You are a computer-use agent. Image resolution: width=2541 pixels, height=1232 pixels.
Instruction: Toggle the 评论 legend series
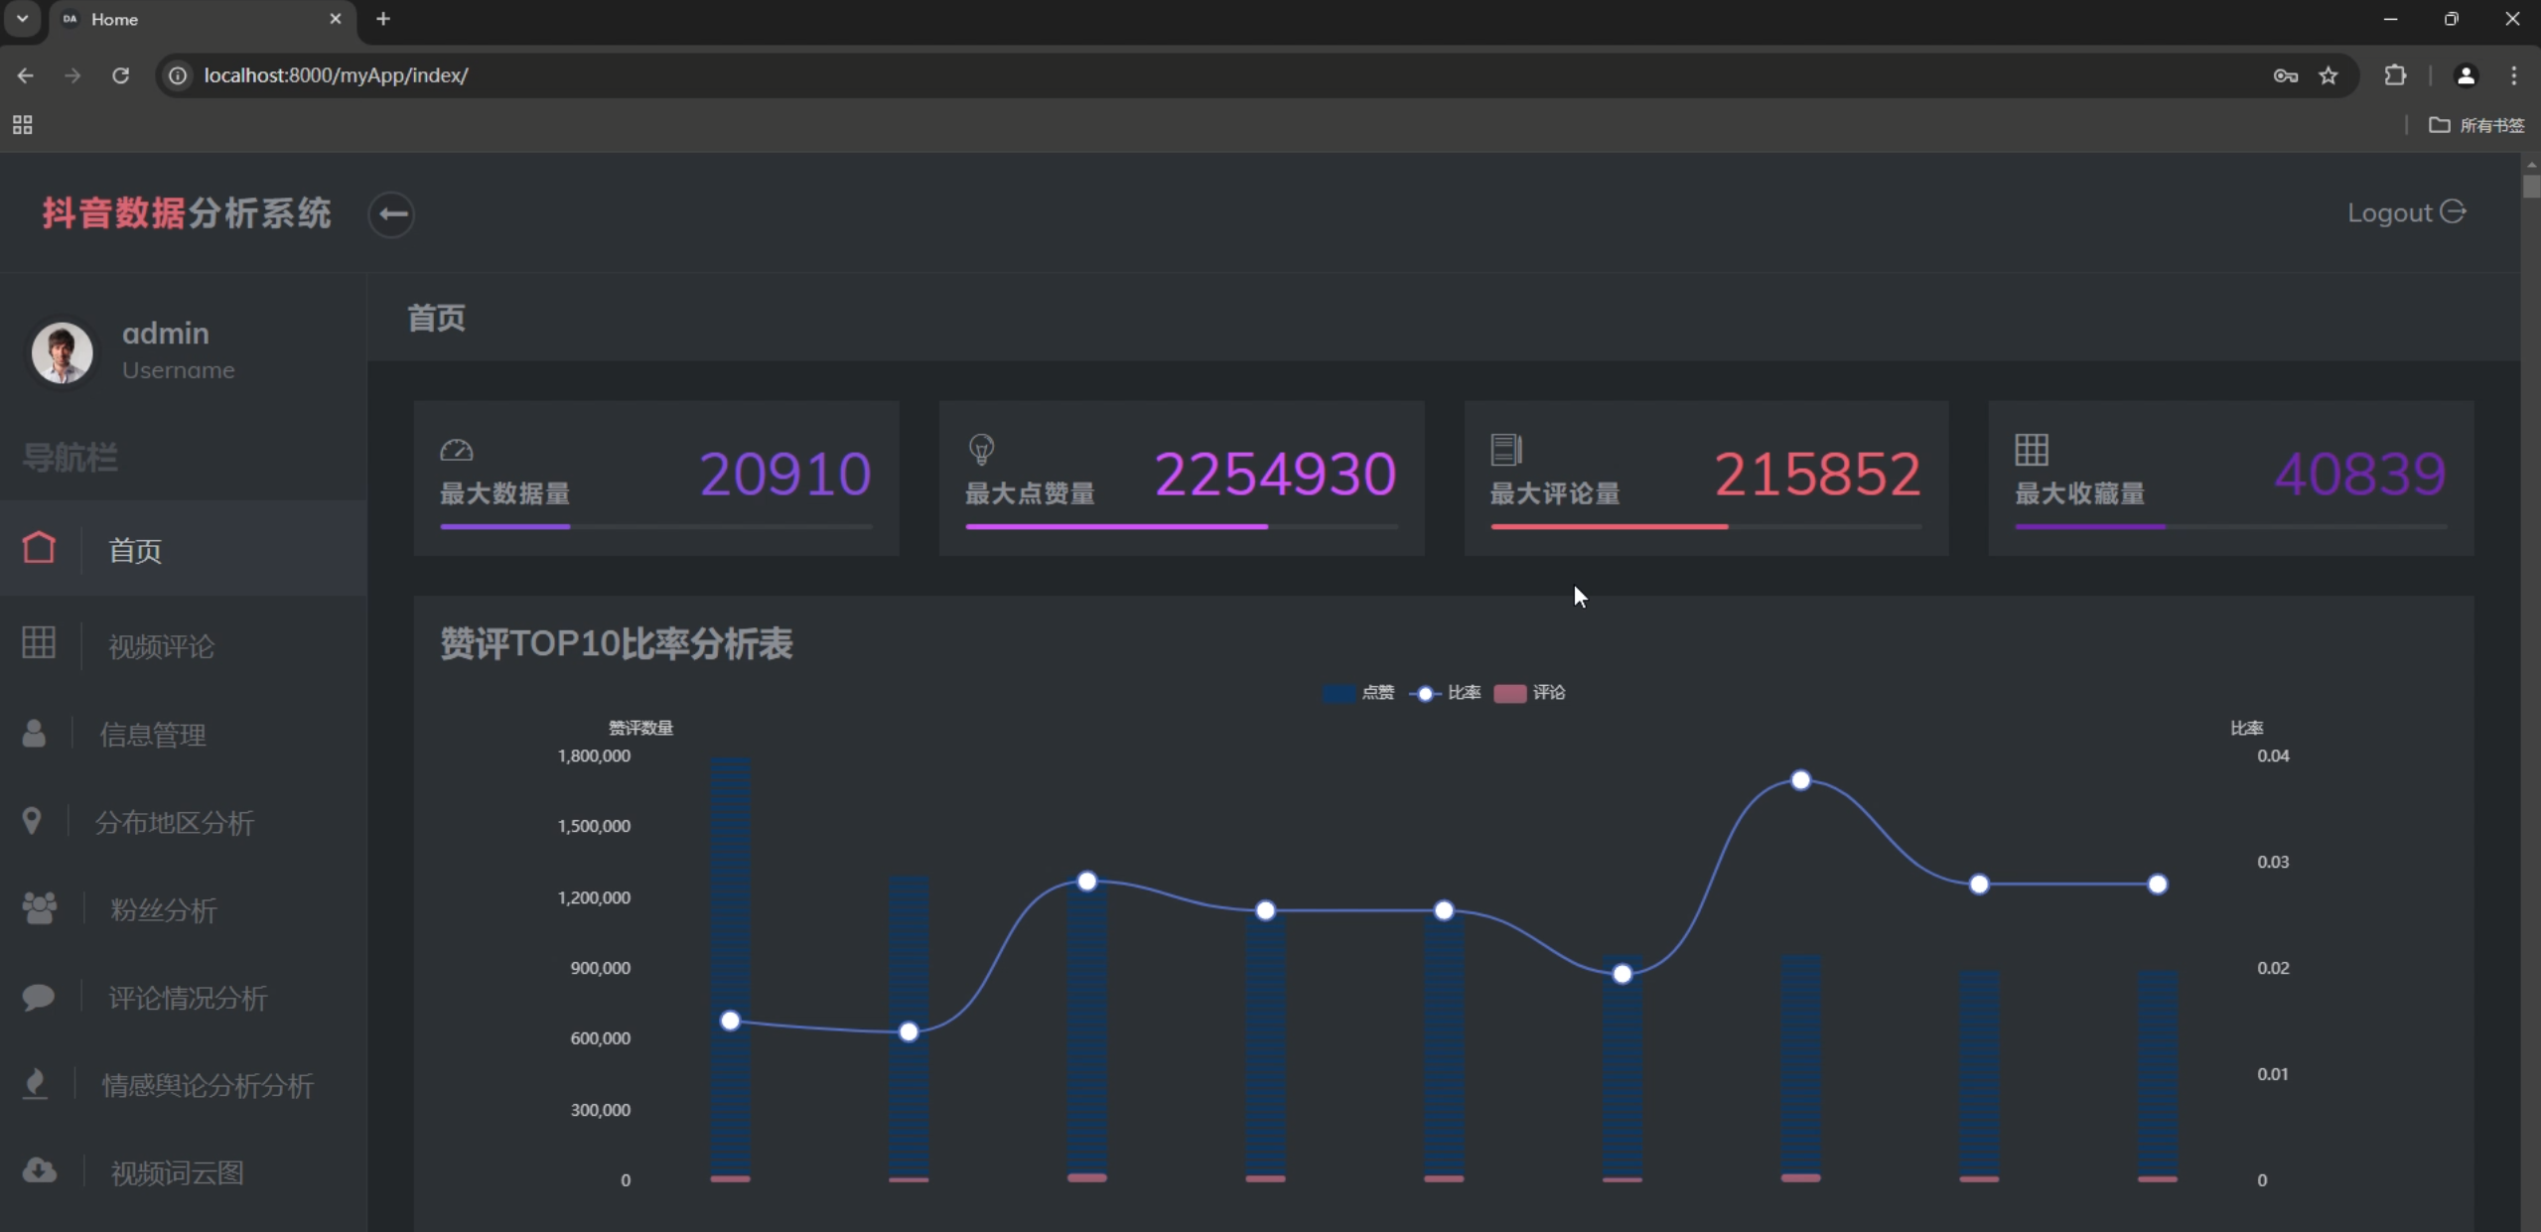point(1530,693)
